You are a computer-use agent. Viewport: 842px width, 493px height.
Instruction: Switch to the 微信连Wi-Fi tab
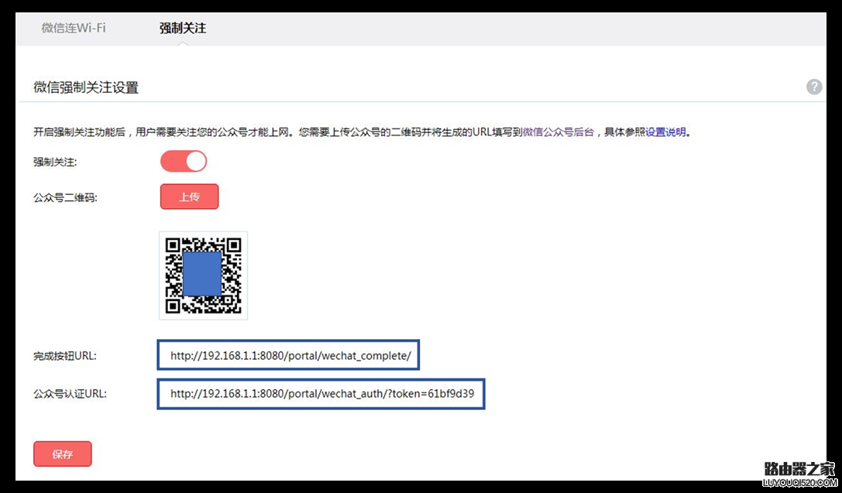point(74,28)
